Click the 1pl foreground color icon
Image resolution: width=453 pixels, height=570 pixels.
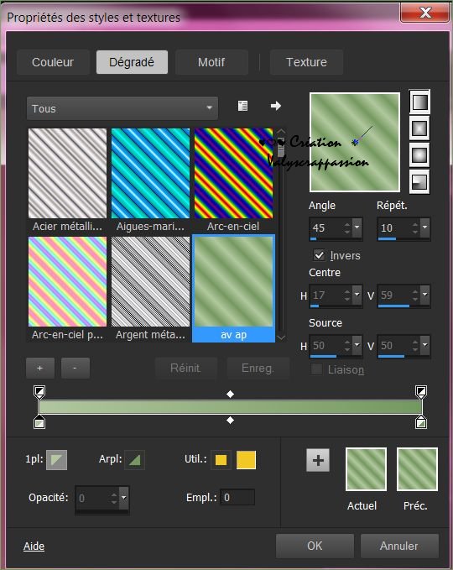[57, 459]
